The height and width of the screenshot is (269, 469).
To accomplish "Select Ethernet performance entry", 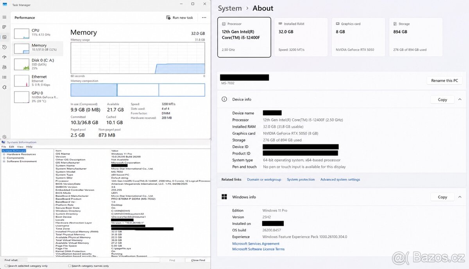I will point(38,80).
